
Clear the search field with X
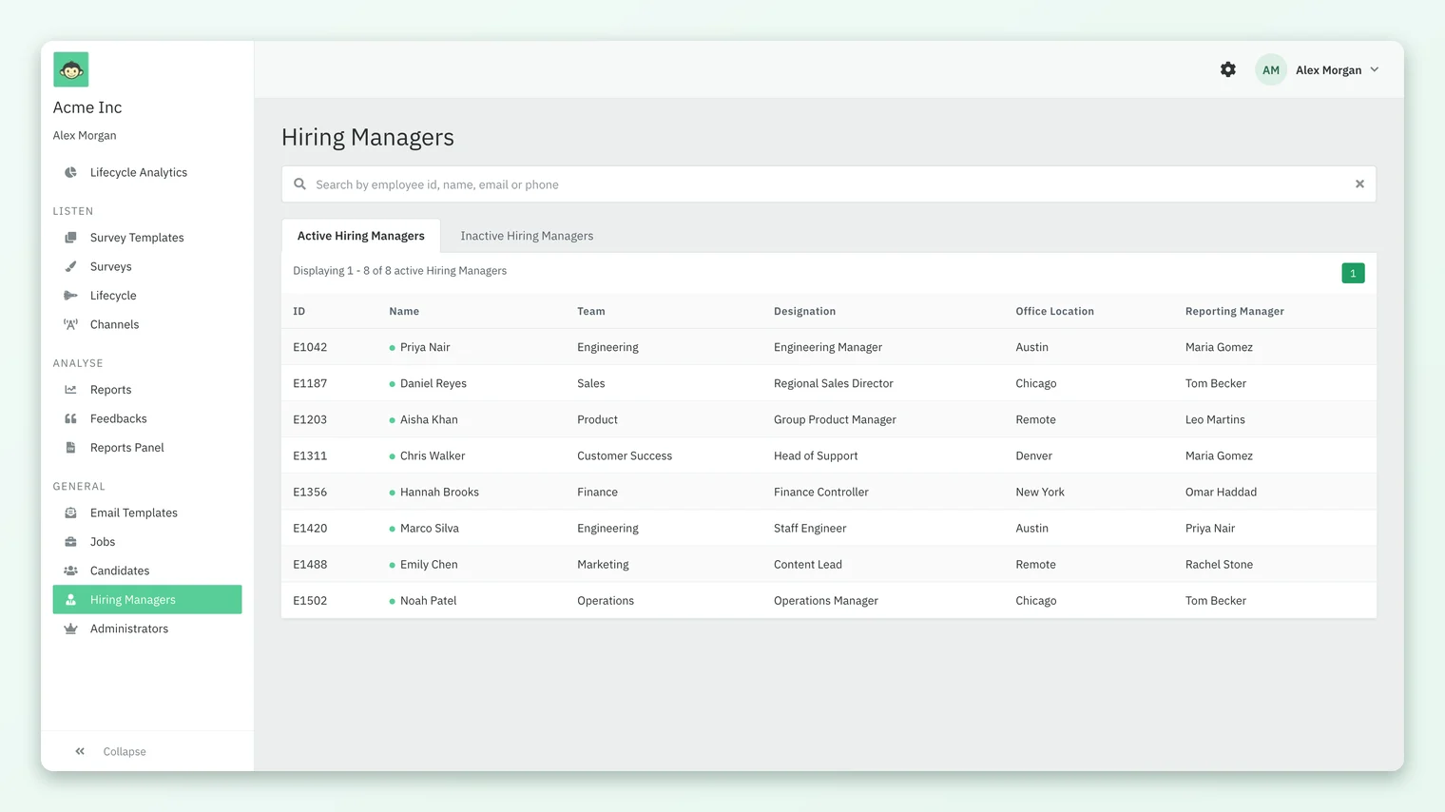(1359, 184)
